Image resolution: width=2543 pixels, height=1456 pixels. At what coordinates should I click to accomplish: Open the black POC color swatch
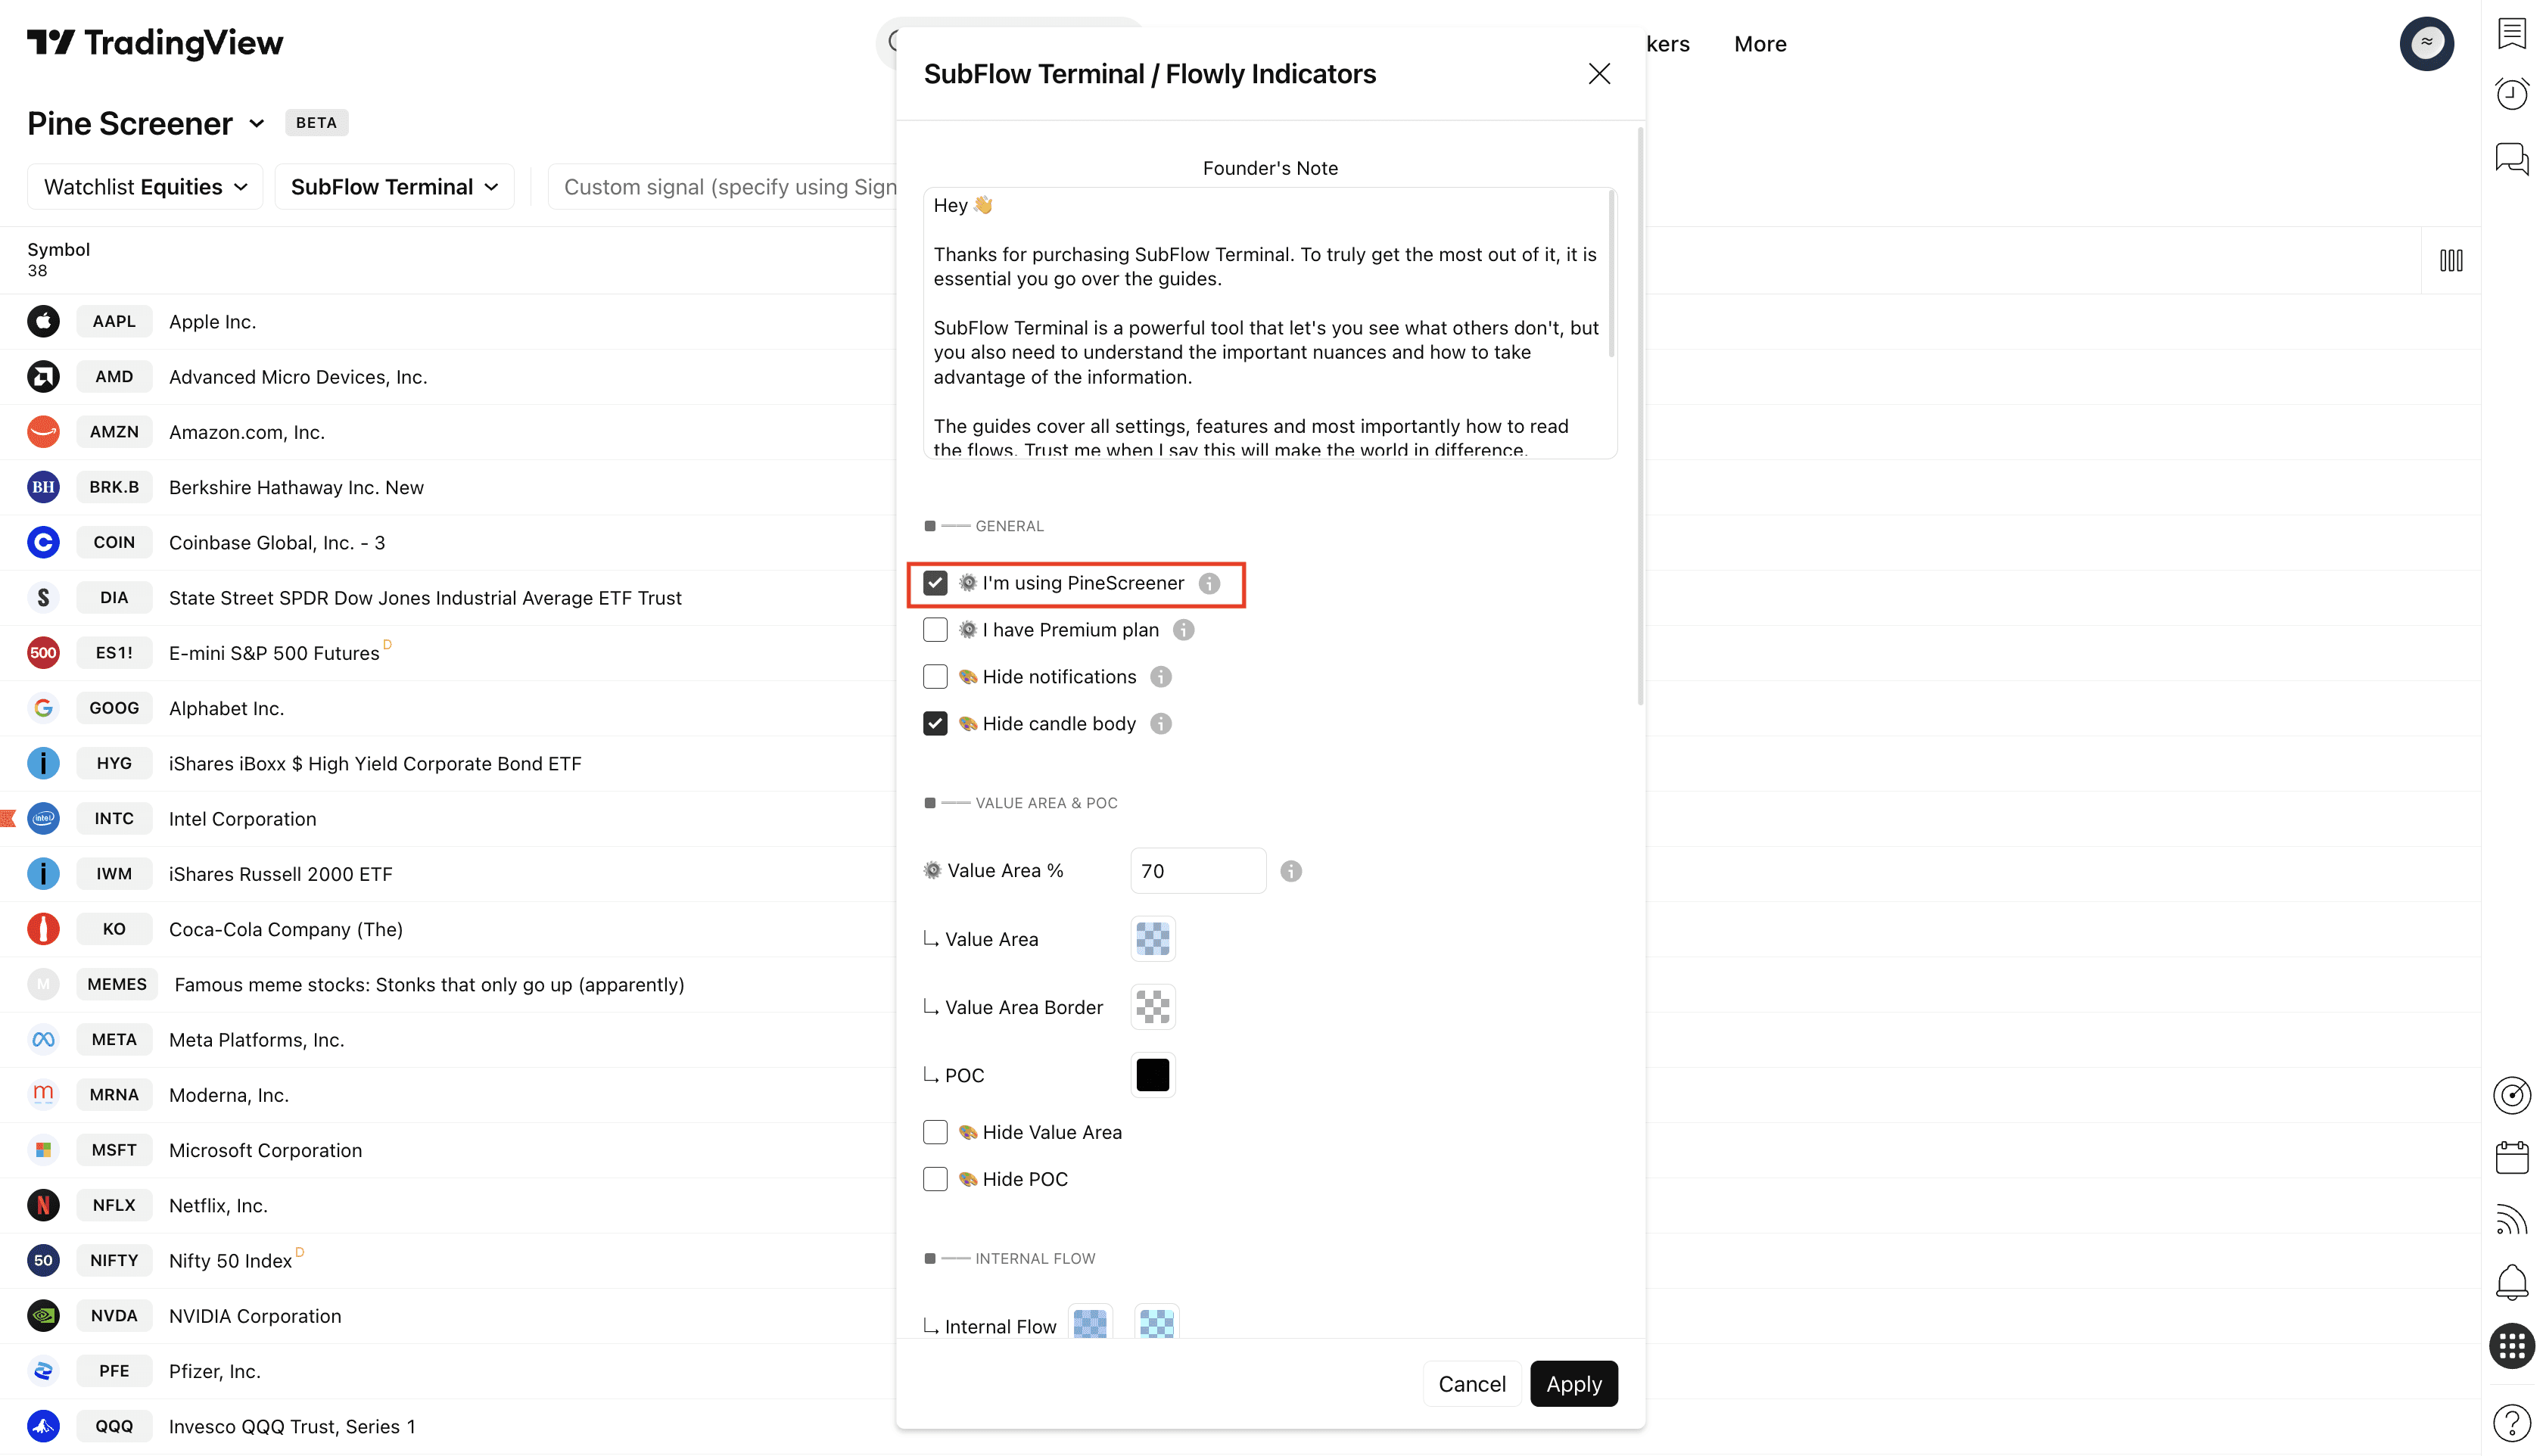coord(1152,1075)
